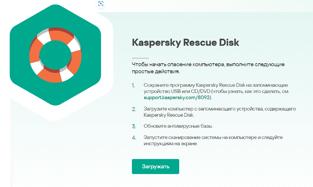
Task: Click the list number 4 marker
Action: (134, 138)
